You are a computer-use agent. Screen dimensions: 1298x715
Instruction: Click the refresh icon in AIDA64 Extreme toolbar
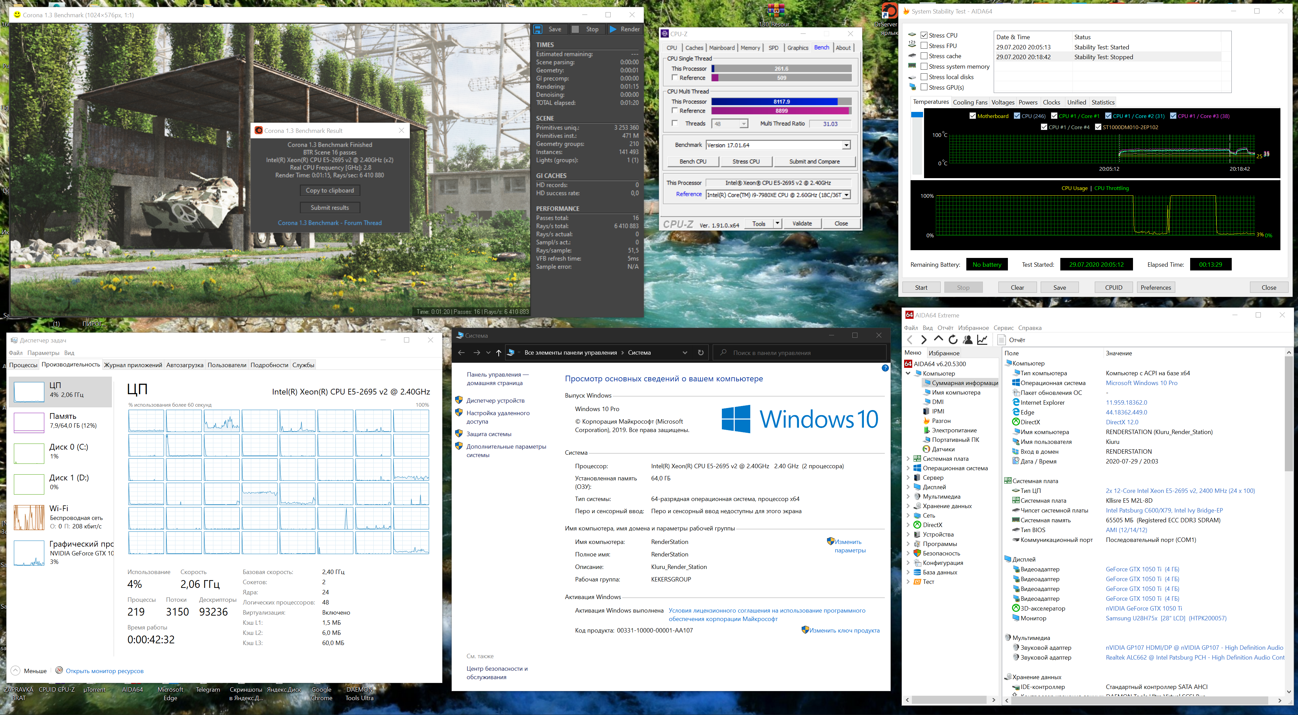pos(953,340)
